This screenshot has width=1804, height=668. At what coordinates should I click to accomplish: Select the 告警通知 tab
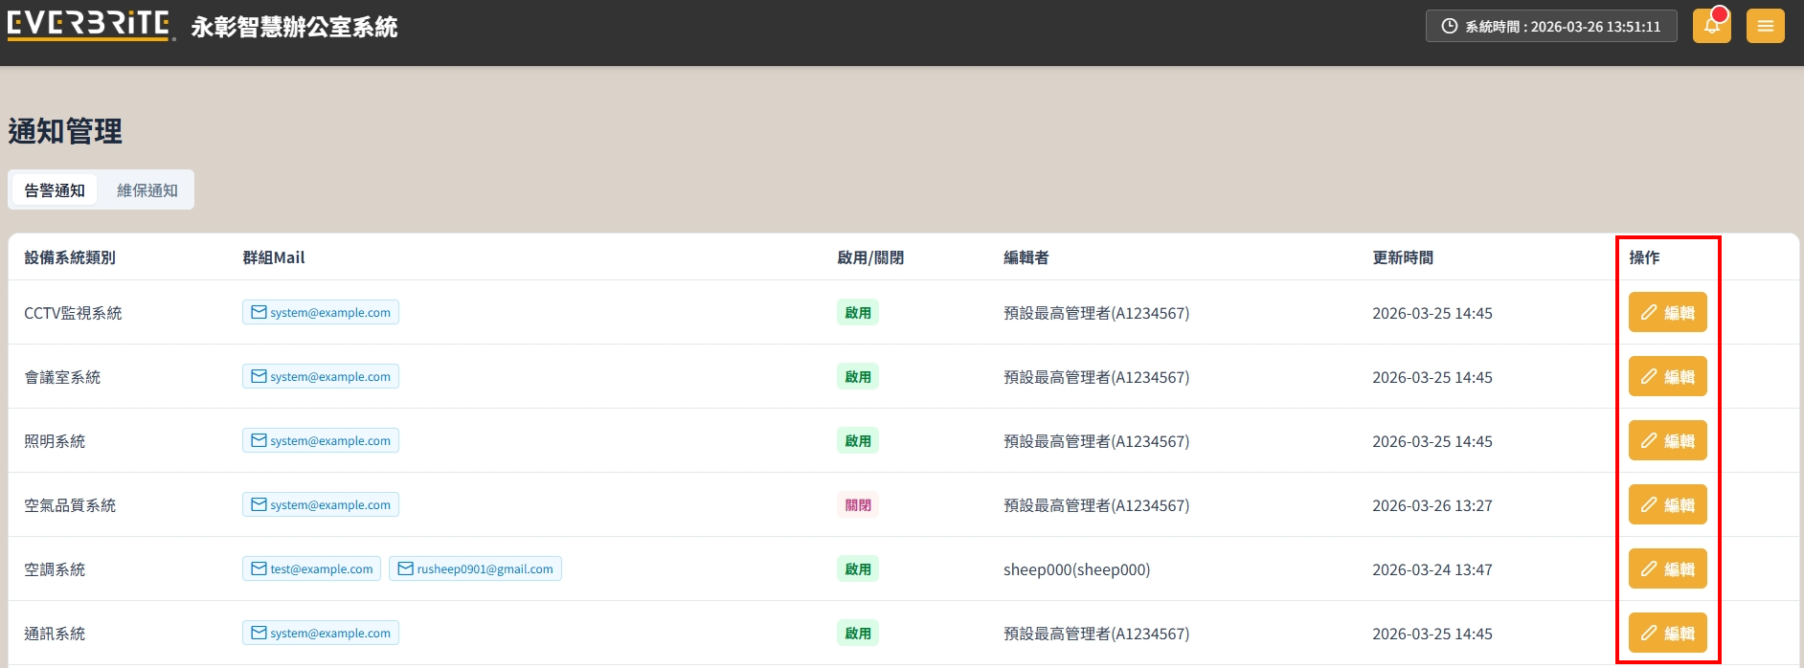pyautogui.click(x=55, y=190)
